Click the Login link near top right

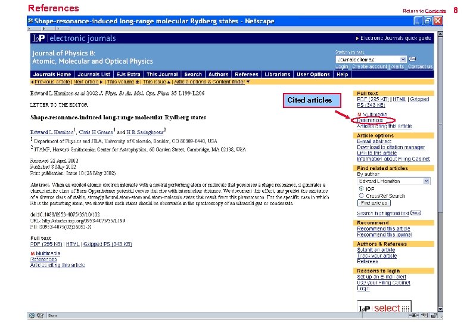tap(342, 66)
